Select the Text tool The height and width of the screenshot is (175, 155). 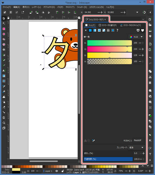[4, 71]
